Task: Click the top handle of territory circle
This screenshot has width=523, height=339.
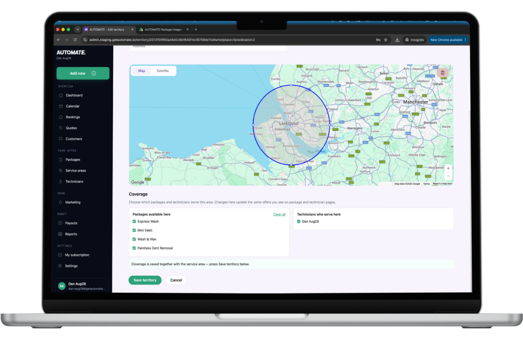Action: click(x=291, y=85)
